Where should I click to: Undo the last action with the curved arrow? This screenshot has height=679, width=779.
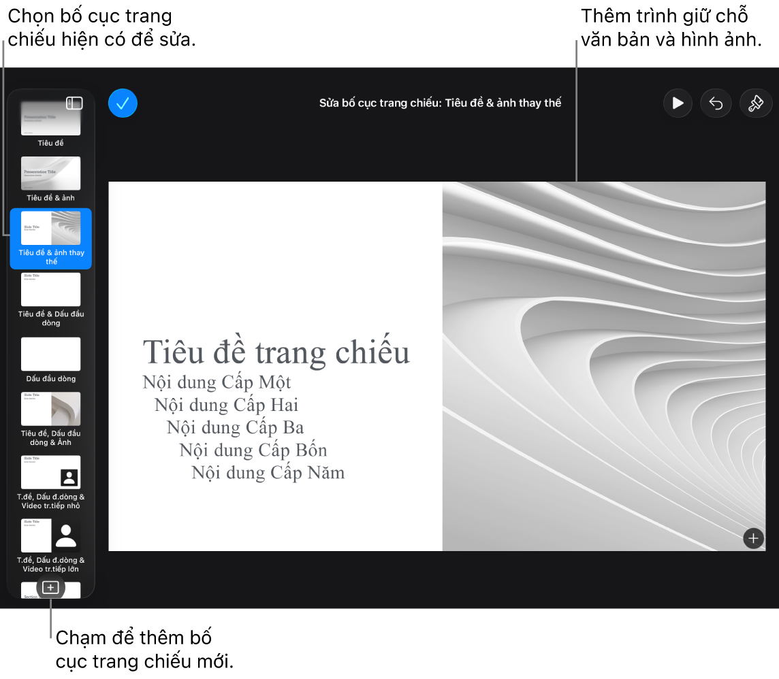click(x=716, y=103)
